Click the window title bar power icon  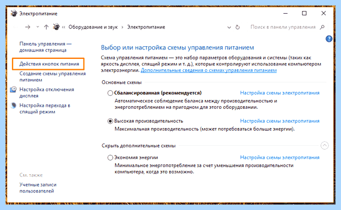[x=14, y=14]
